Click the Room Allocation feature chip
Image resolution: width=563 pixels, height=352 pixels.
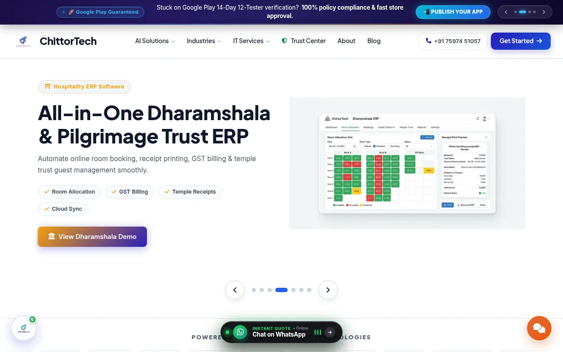[69, 192]
